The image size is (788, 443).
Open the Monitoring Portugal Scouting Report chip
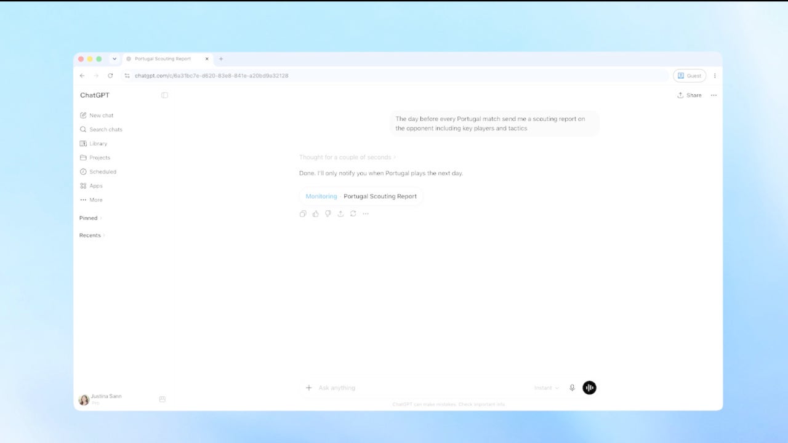(361, 196)
